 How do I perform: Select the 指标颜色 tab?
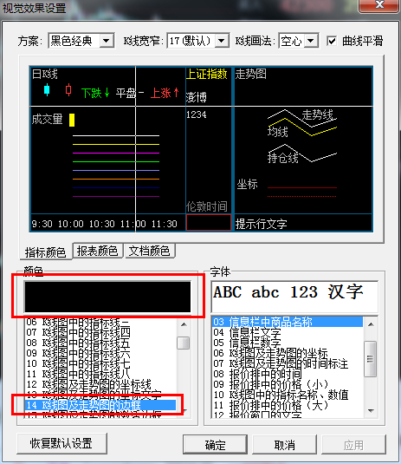[45, 252]
